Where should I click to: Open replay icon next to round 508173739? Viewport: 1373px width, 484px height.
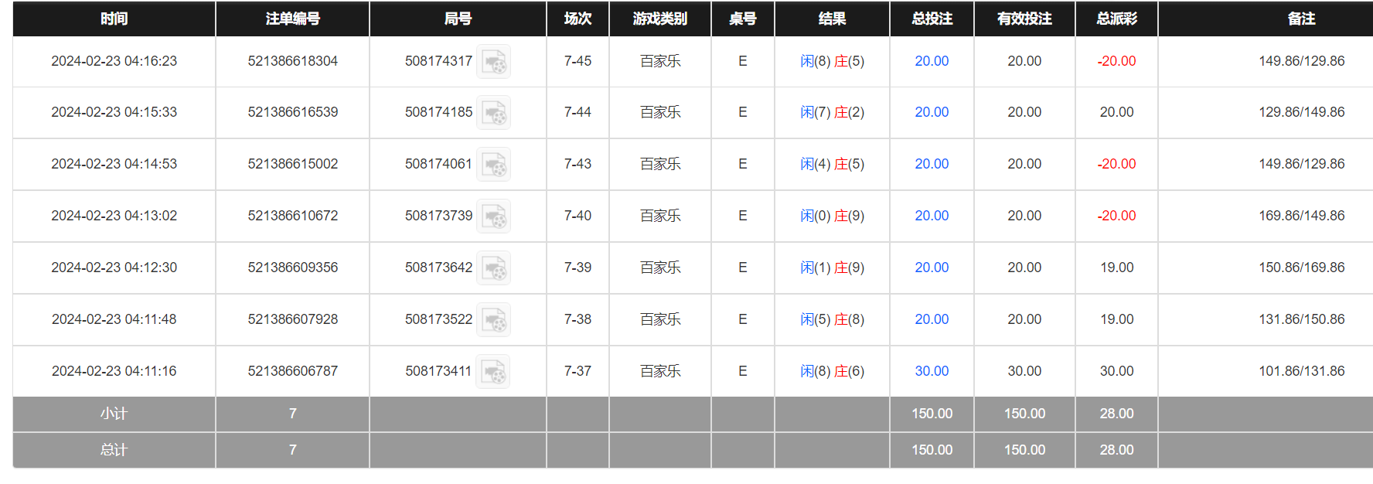493,216
